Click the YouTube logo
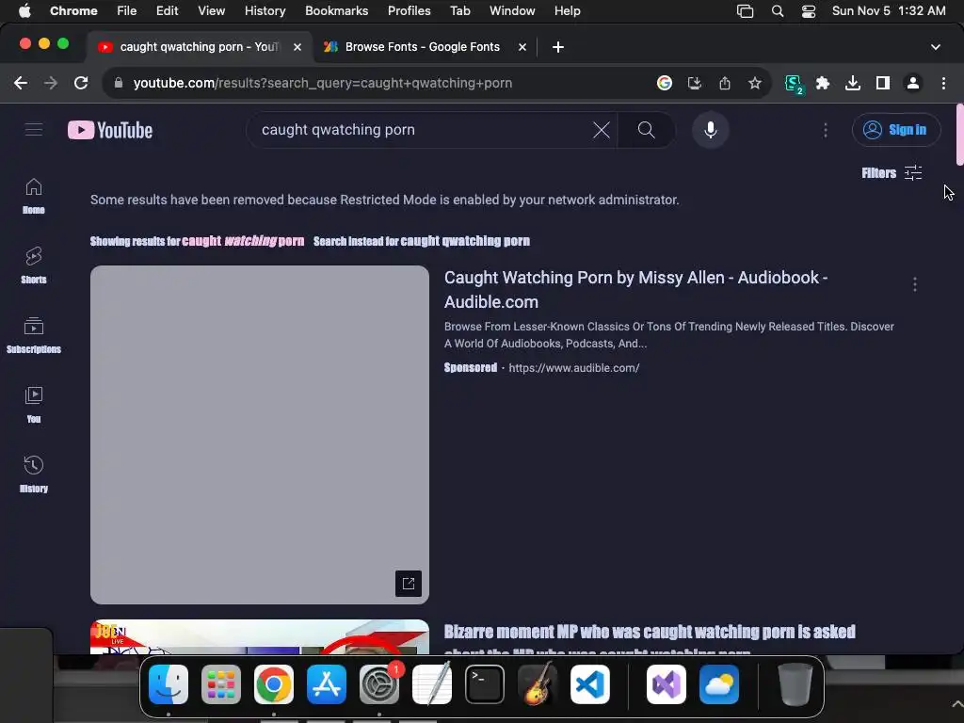964x723 pixels. click(110, 130)
